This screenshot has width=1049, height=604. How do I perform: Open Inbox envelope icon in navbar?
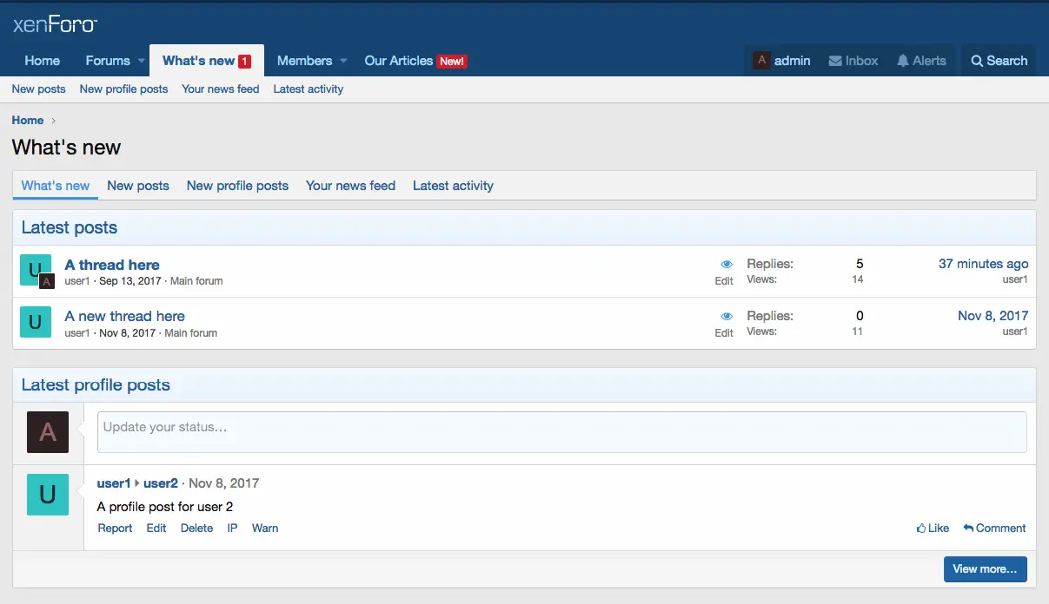[835, 61]
